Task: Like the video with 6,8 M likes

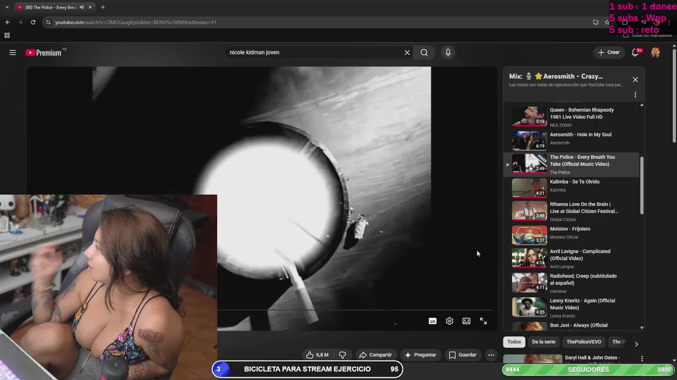Action: (x=317, y=355)
